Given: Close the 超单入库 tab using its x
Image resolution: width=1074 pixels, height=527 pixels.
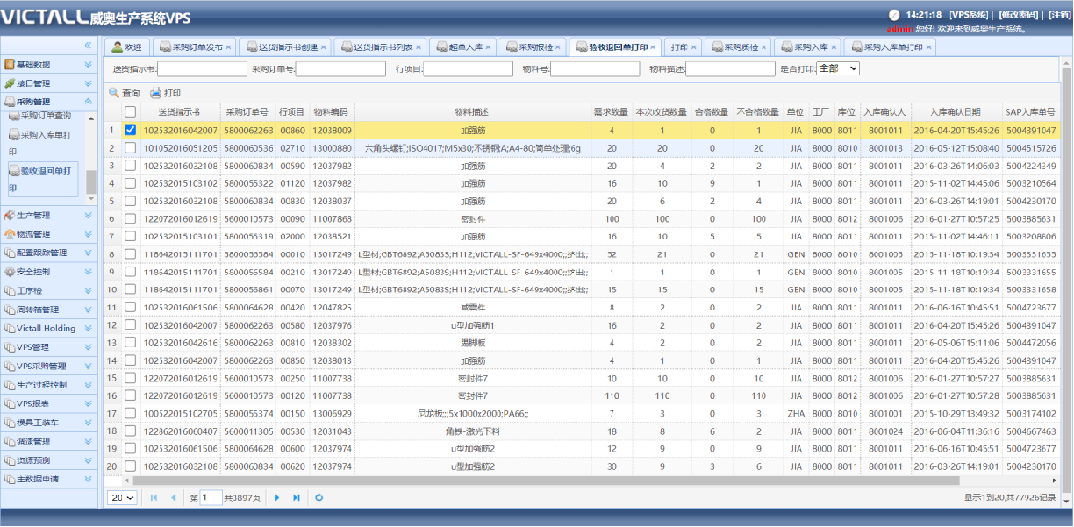Looking at the screenshot, I should click(x=487, y=47).
